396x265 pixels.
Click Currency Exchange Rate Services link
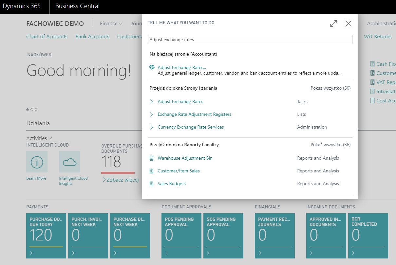[191, 127]
